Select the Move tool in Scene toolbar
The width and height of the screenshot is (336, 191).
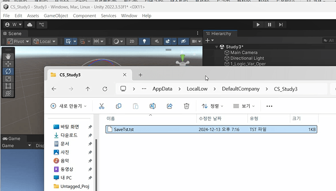click(x=8, y=64)
